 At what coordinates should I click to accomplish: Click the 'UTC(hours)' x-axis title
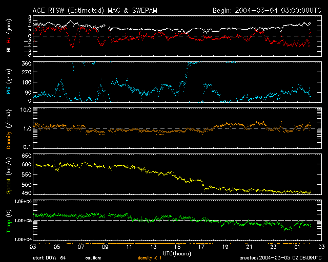[x=177, y=253]
